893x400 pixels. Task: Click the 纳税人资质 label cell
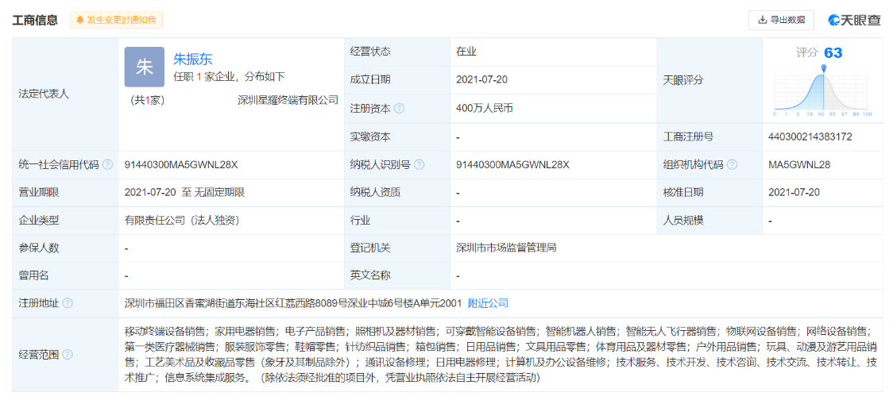396,192
